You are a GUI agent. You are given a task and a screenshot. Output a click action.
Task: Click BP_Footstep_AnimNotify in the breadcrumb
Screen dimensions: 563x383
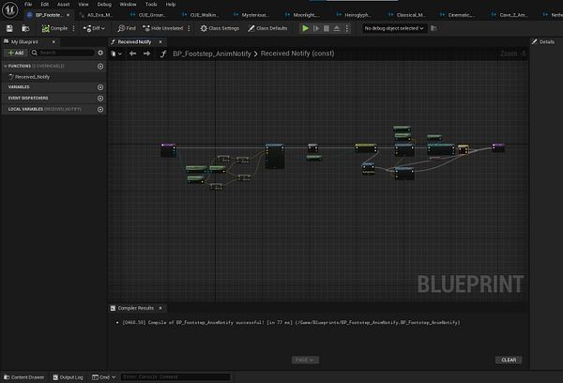click(x=212, y=54)
